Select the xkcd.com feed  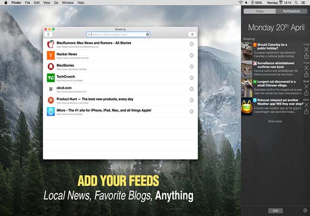[120, 89]
